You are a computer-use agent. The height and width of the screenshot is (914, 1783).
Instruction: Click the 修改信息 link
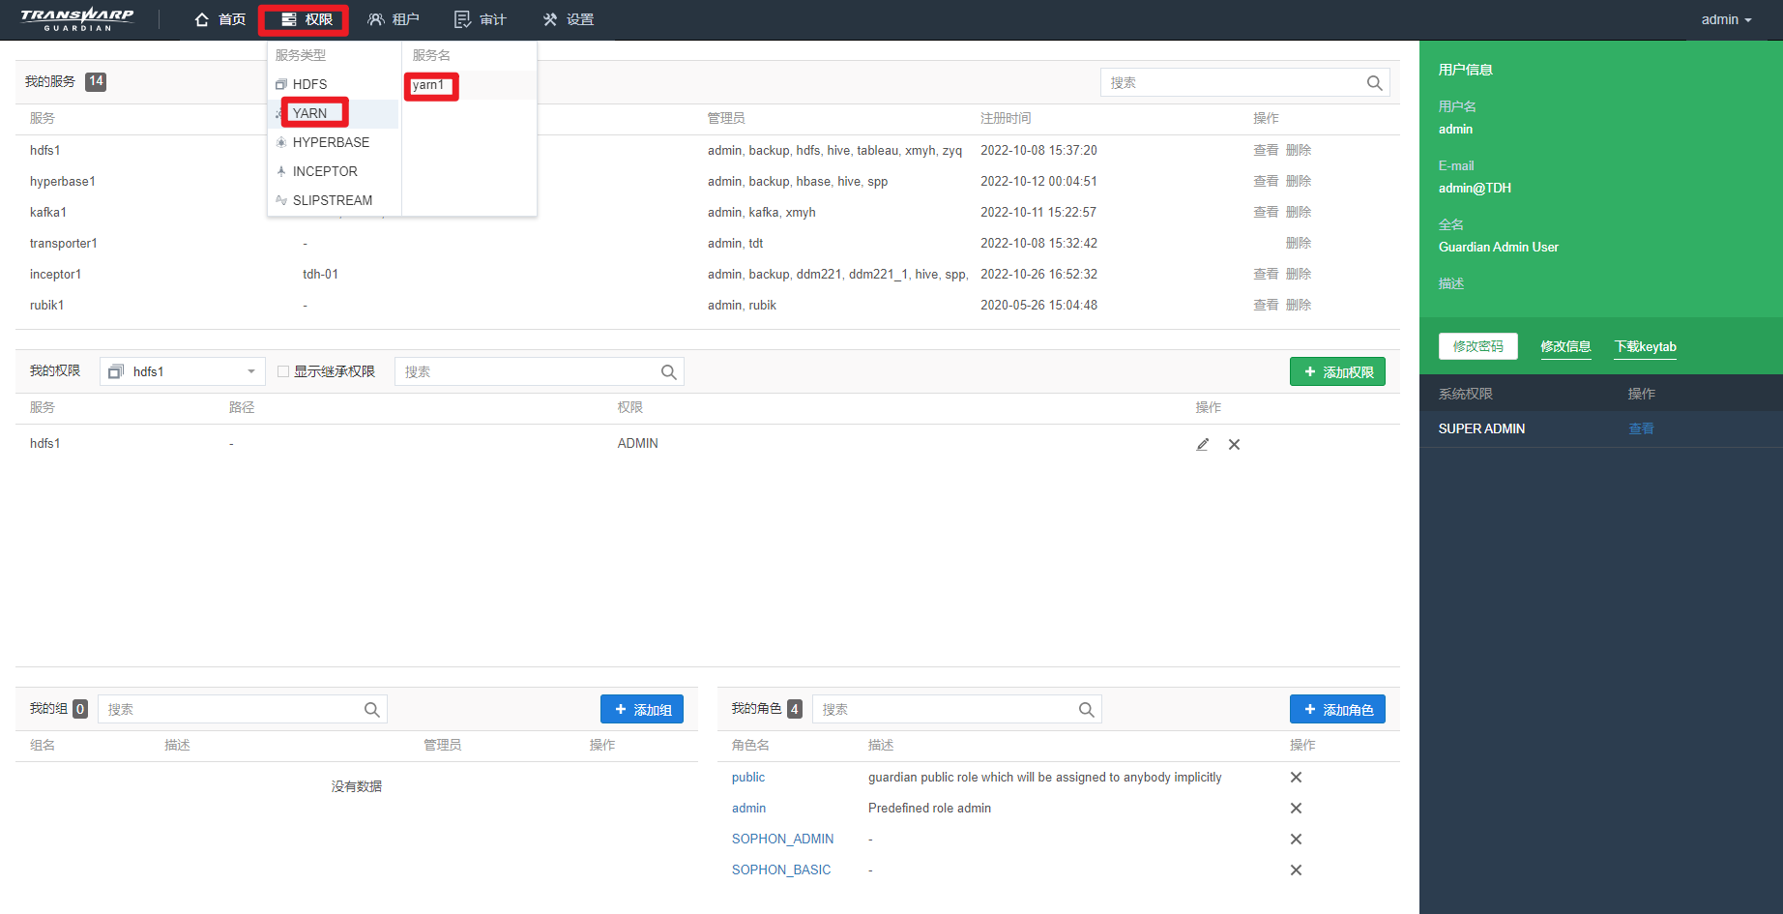pyautogui.click(x=1565, y=346)
